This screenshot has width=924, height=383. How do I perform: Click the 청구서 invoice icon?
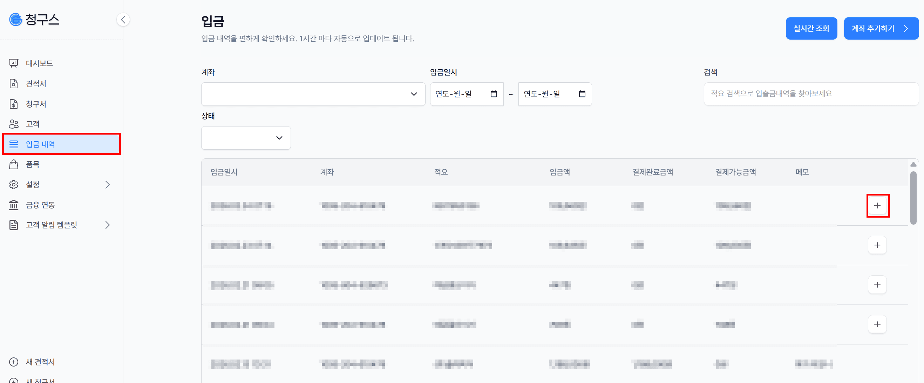click(x=14, y=104)
